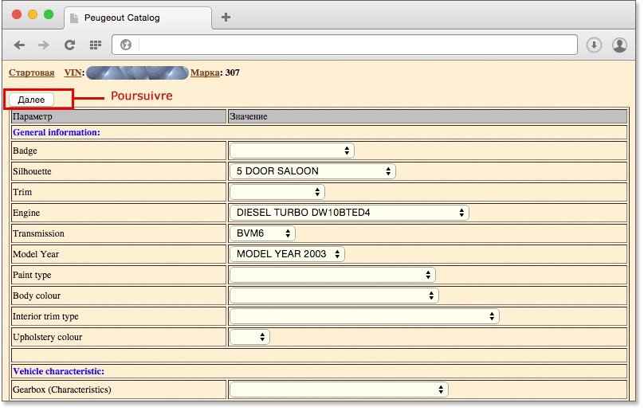This screenshot has height=411, width=644.
Task: Open the Марка link
Action: [205, 72]
